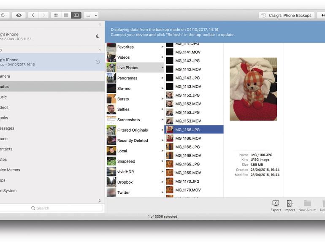Open the Books sidebar section
The image size is (325, 244).
[x=52, y=118]
